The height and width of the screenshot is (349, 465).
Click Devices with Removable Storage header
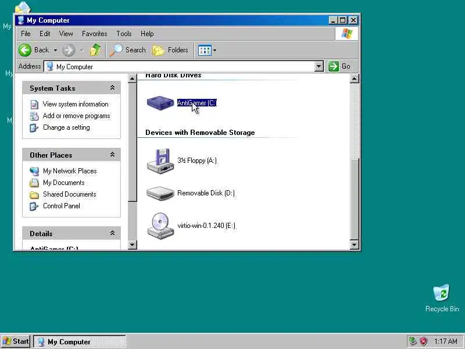click(200, 133)
